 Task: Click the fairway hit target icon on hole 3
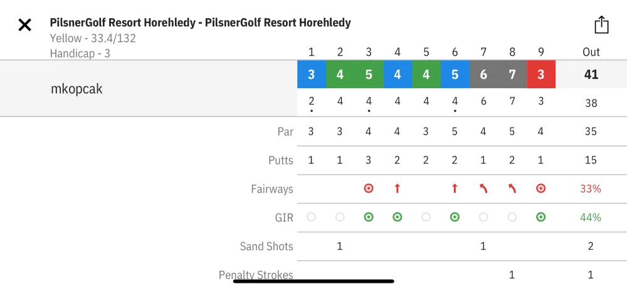click(369, 188)
